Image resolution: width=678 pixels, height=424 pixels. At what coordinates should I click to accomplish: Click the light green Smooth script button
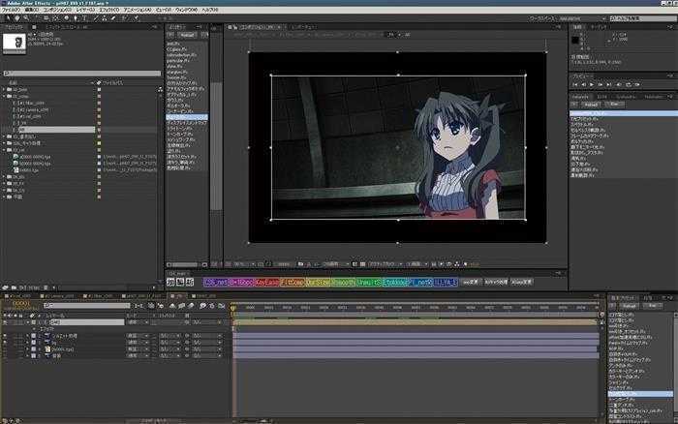coord(344,283)
